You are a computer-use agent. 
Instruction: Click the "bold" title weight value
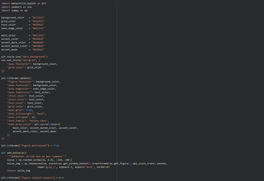(x=41, y=114)
